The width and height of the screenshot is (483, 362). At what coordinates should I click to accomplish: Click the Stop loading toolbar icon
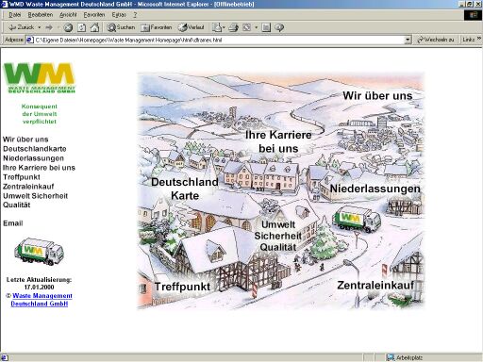point(68,27)
